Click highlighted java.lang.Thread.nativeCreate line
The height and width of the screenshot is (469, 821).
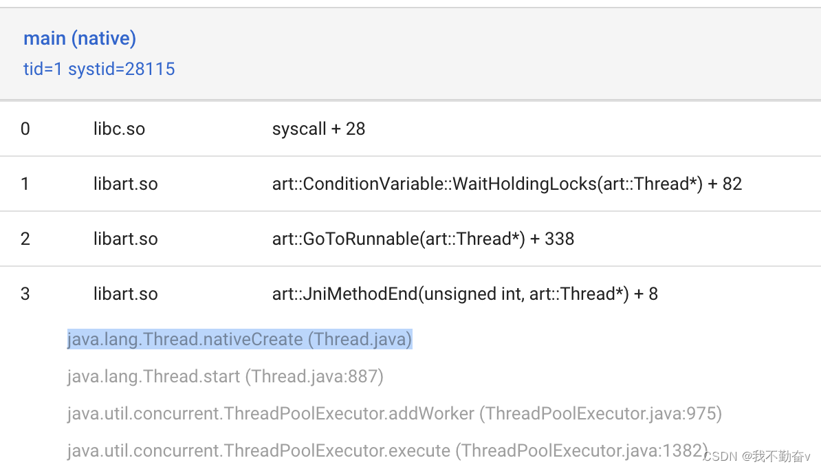click(x=239, y=339)
